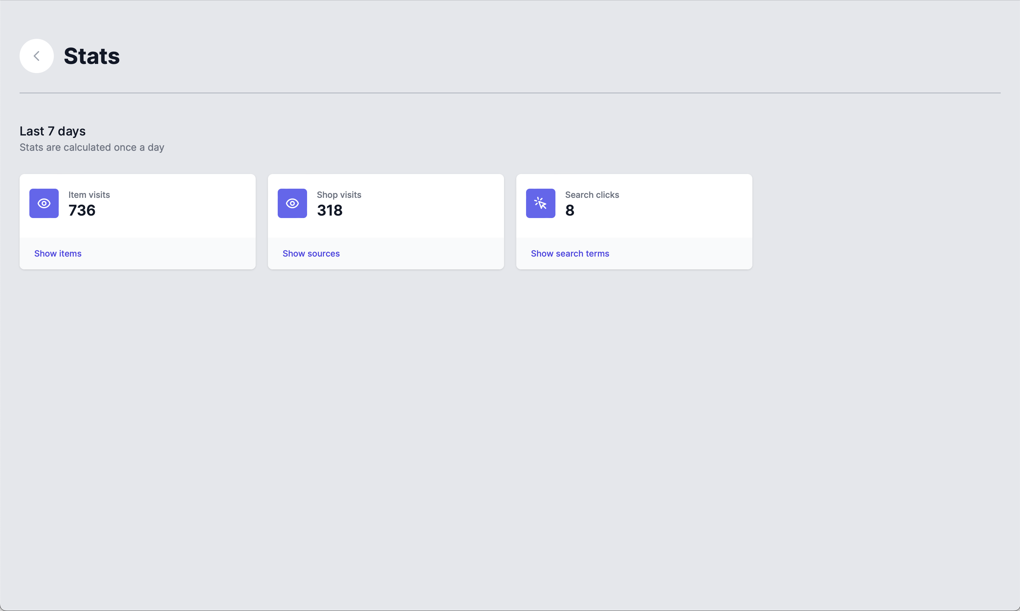Click the 'Stats are calculated once a day' note
Screen dimensions: 1020x611
(x=92, y=147)
